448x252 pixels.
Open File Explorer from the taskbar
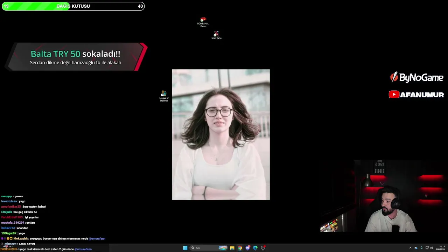tap(232, 248)
